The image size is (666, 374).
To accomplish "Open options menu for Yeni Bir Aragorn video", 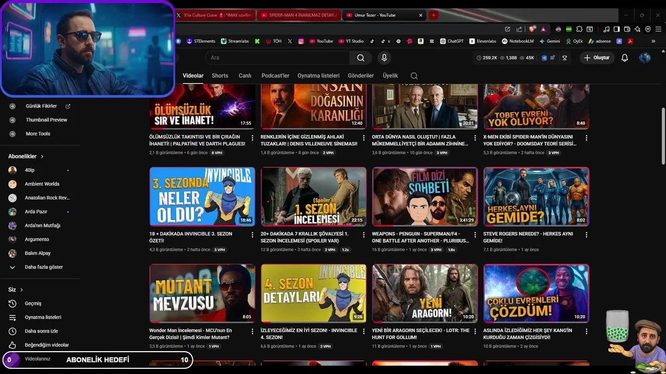I will pyautogui.click(x=475, y=331).
